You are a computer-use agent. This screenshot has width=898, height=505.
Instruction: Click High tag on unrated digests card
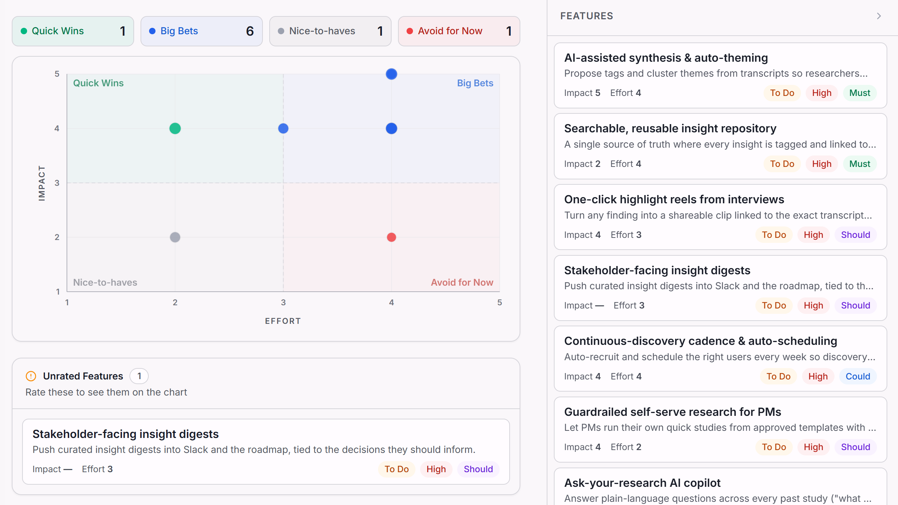pos(436,469)
